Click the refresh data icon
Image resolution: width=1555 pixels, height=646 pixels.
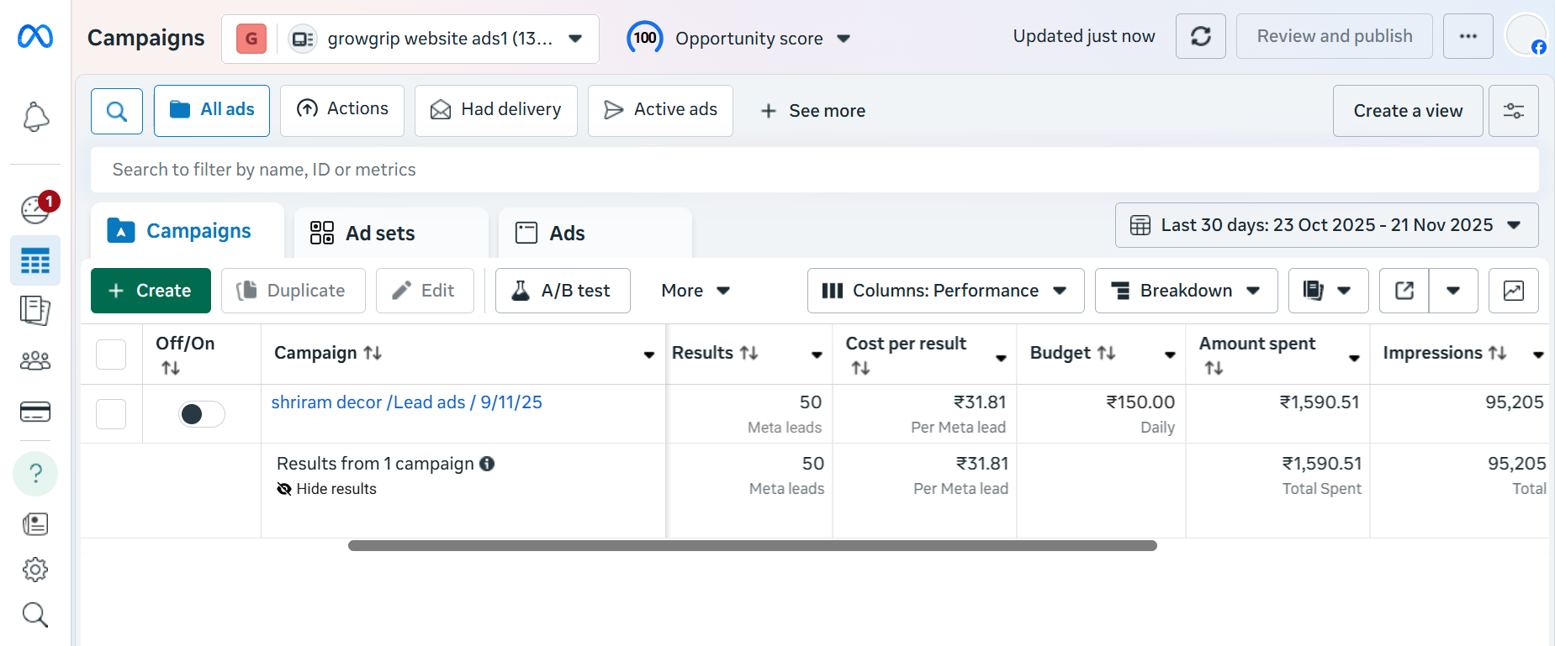coord(1200,36)
